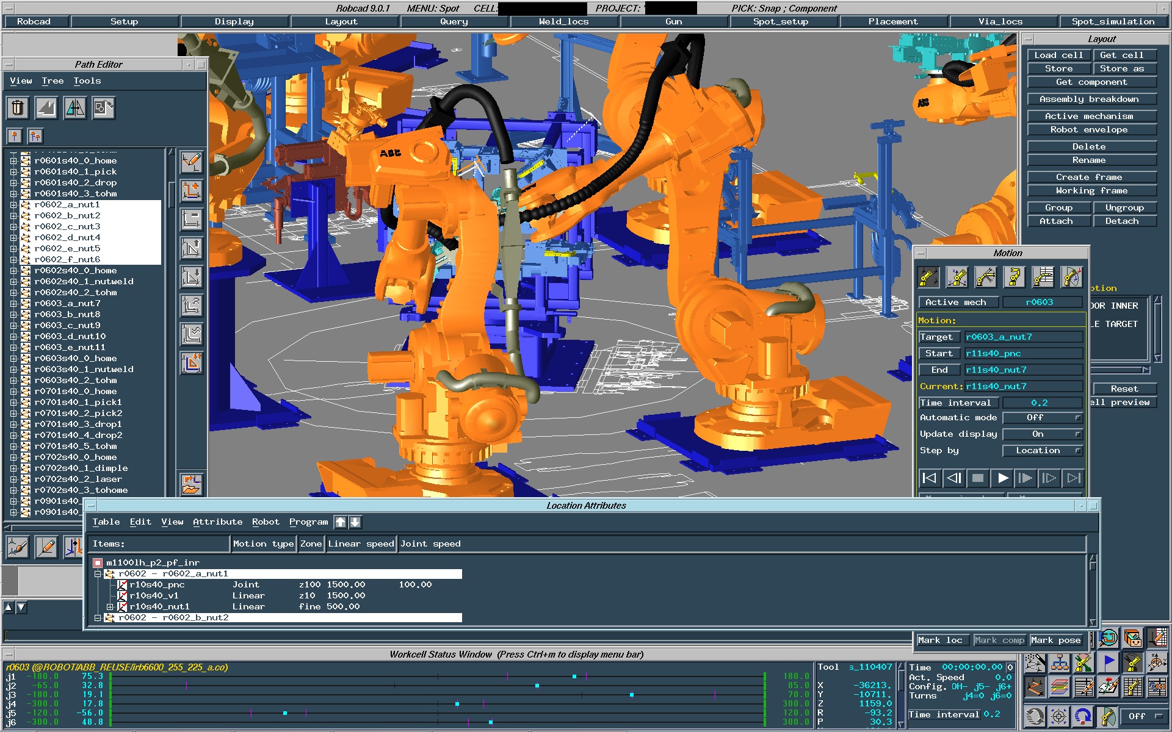1172x732 pixels.
Task: Click the trash delete icon in Path Editor
Action: coord(18,108)
